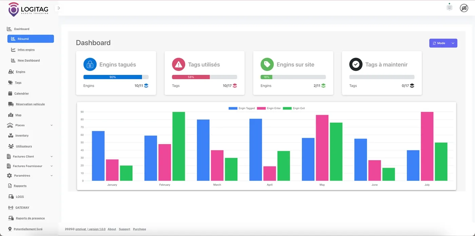Viewport: 475px width, 236px height.
Task: Click the camera icon in the top bar
Action: (464, 7)
